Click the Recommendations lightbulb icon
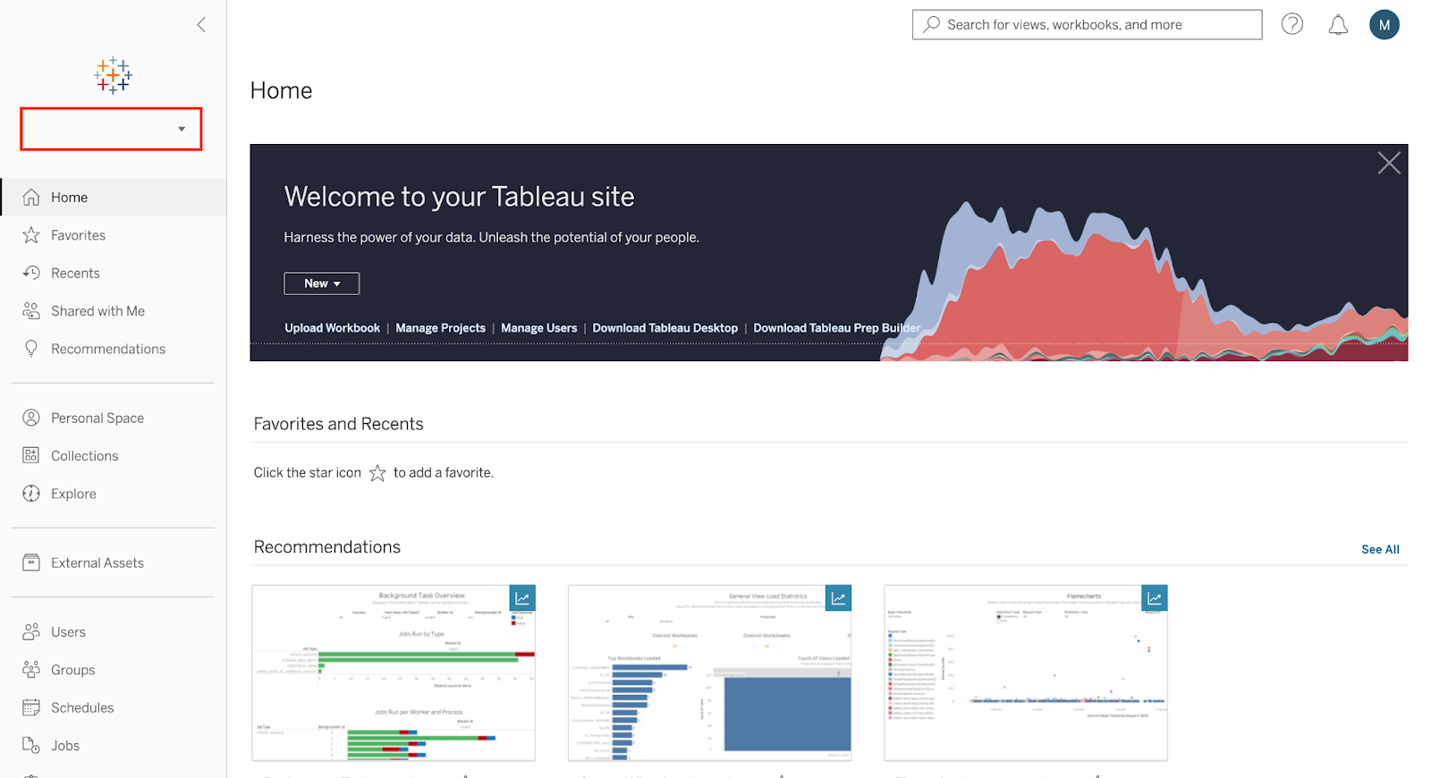Image resolution: width=1431 pixels, height=778 pixels. tap(31, 349)
